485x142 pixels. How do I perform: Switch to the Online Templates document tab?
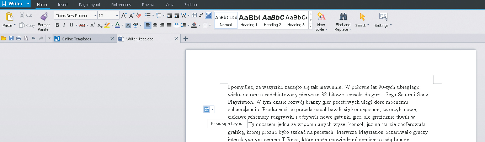click(77, 39)
